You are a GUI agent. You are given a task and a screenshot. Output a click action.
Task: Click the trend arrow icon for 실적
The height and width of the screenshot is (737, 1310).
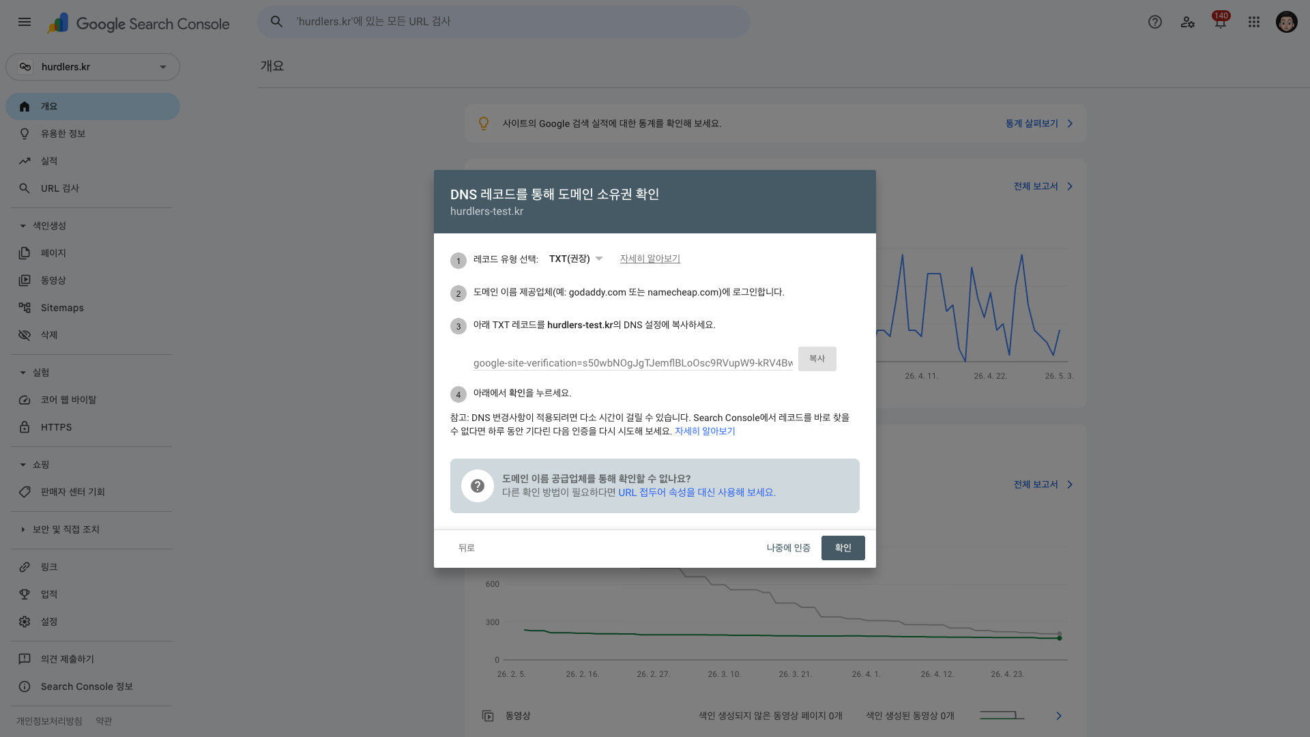click(x=25, y=161)
